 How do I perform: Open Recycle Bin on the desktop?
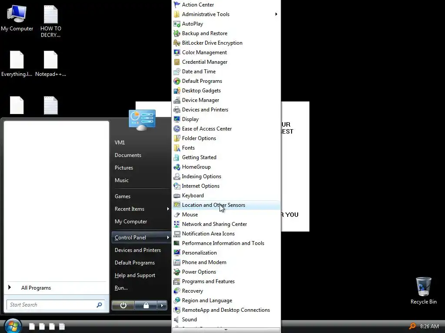click(423, 291)
